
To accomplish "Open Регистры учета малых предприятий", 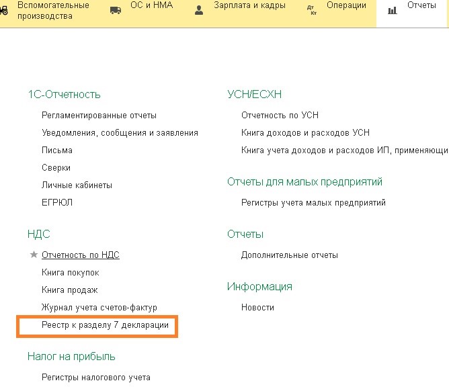I will coord(313,203).
